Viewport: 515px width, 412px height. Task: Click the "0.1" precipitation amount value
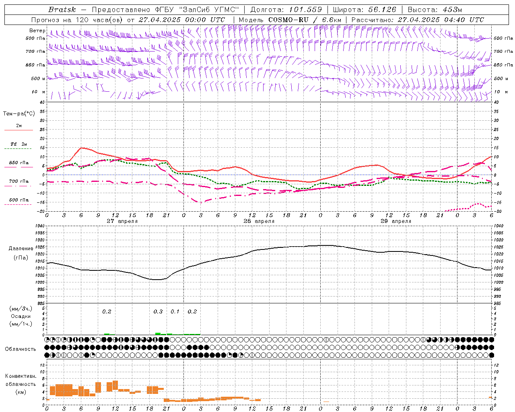pyautogui.click(x=175, y=311)
